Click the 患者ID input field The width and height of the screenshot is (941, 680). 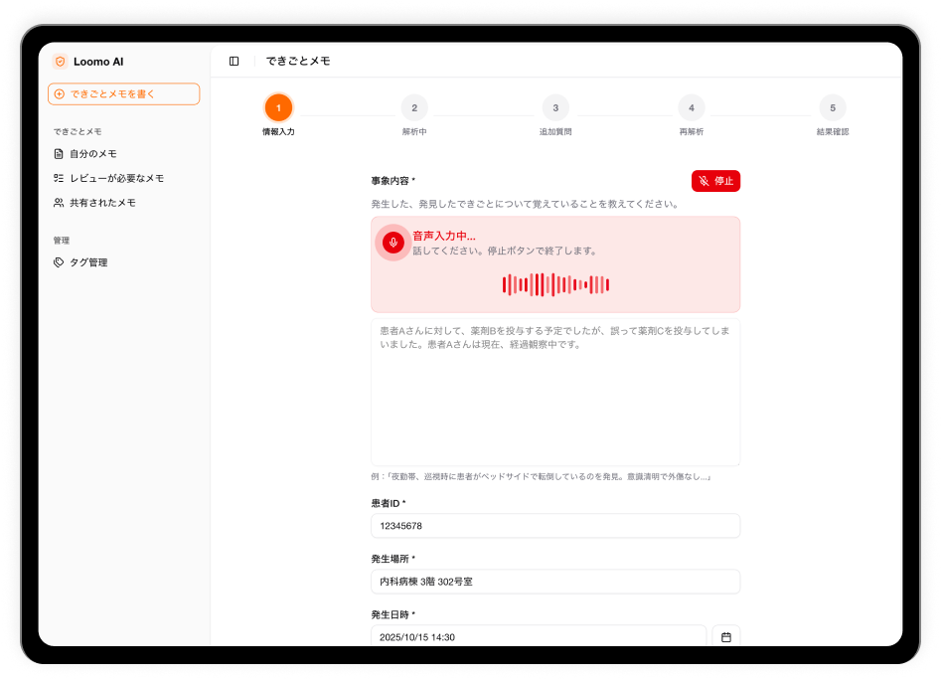point(555,526)
